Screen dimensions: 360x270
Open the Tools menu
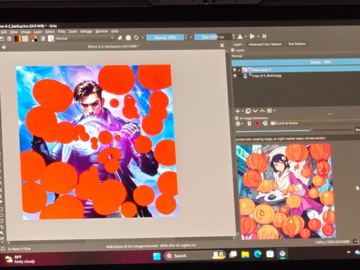(x=73, y=31)
